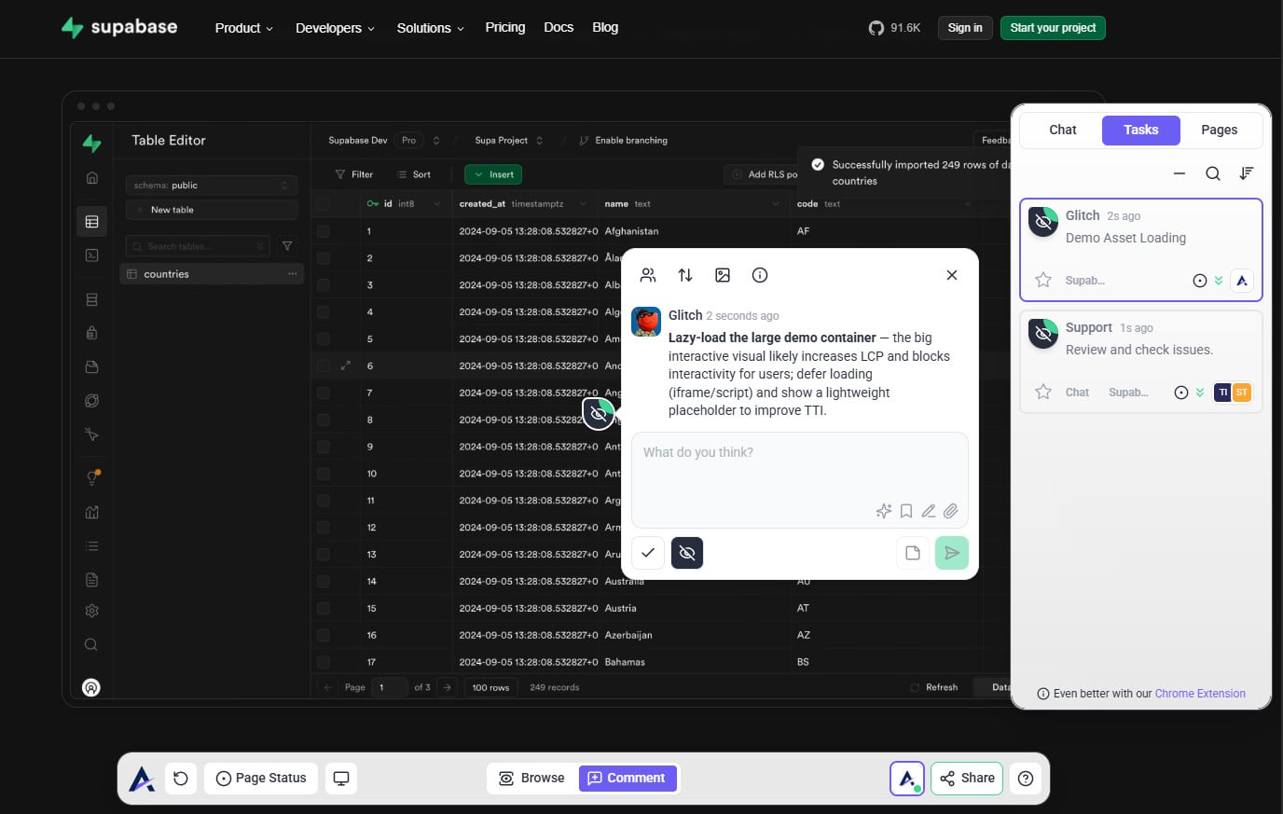Viewport: 1283px width, 814px height.
Task: Click the search icon in the Tasks panel
Action: [1212, 173]
